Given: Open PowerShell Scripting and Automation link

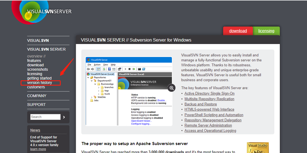Looking at the screenshot, I should tap(214, 115).
